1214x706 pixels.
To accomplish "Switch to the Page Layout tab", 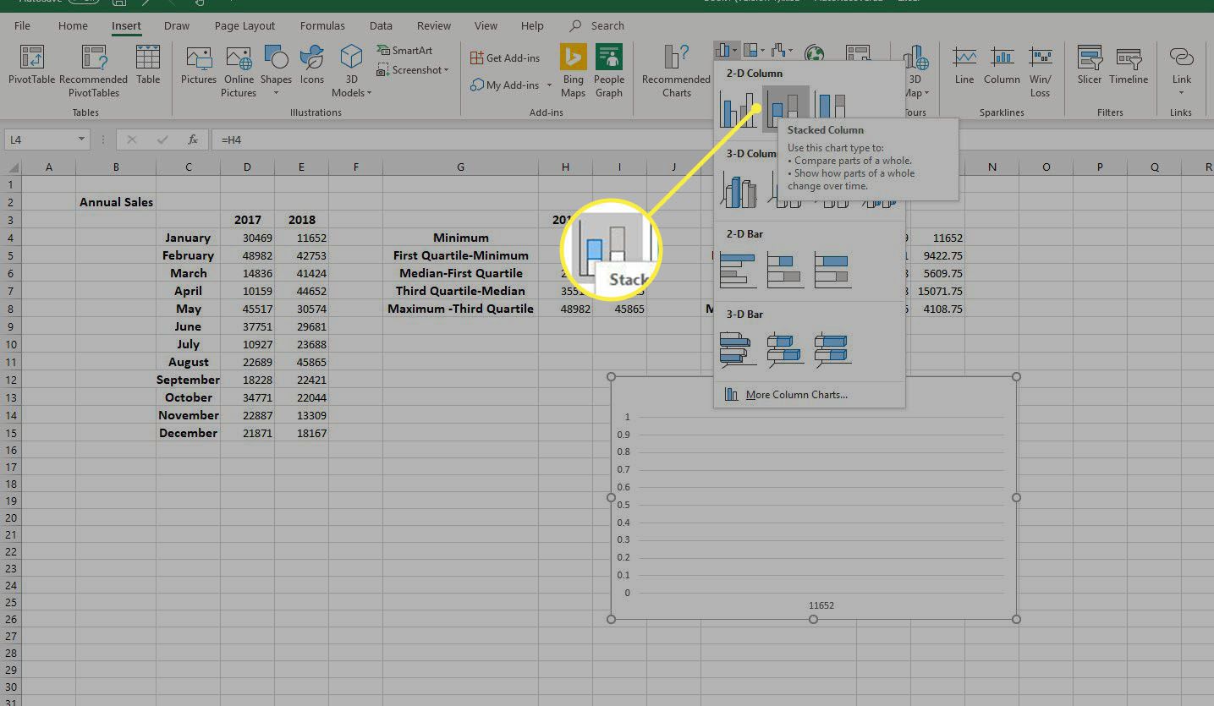I will (244, 26).
